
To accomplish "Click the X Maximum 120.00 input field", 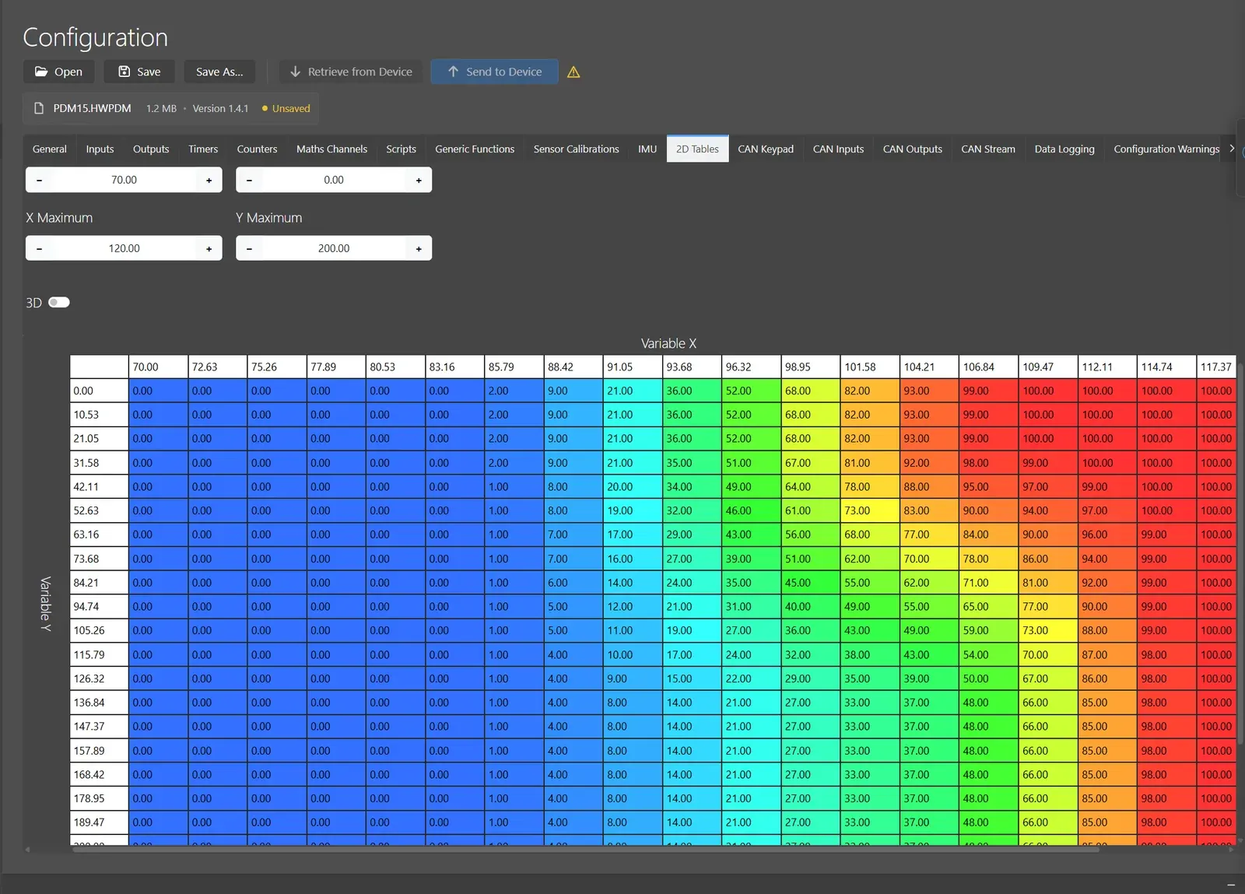I will tap(124, 249).
